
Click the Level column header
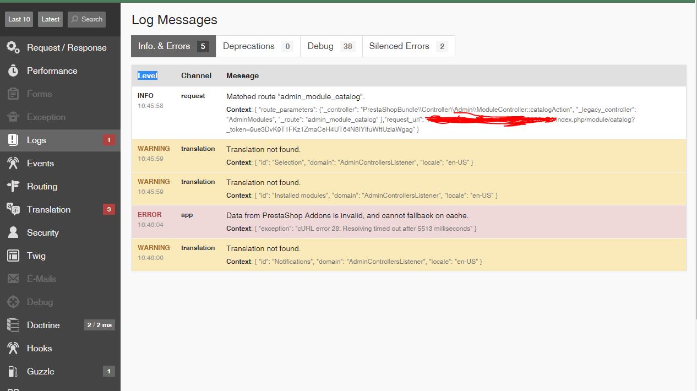click(x=147, y=75)
